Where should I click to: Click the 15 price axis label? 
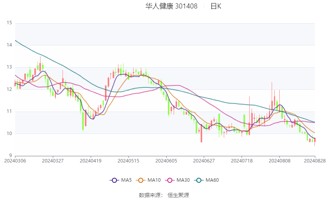9,23
